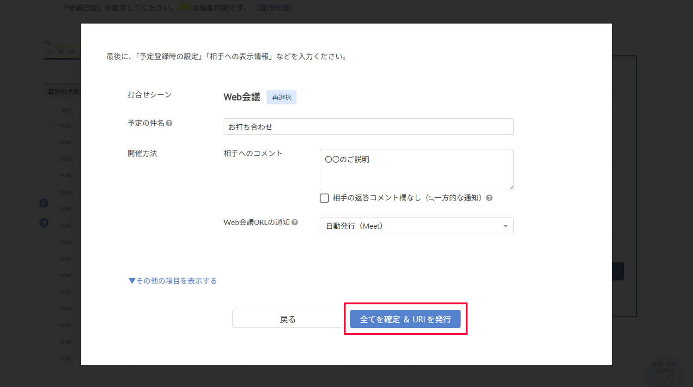Image resolution: width=693 pixels, height=387 pixels.
Task: Click the 開催方法 label
Action: (142, 153)
